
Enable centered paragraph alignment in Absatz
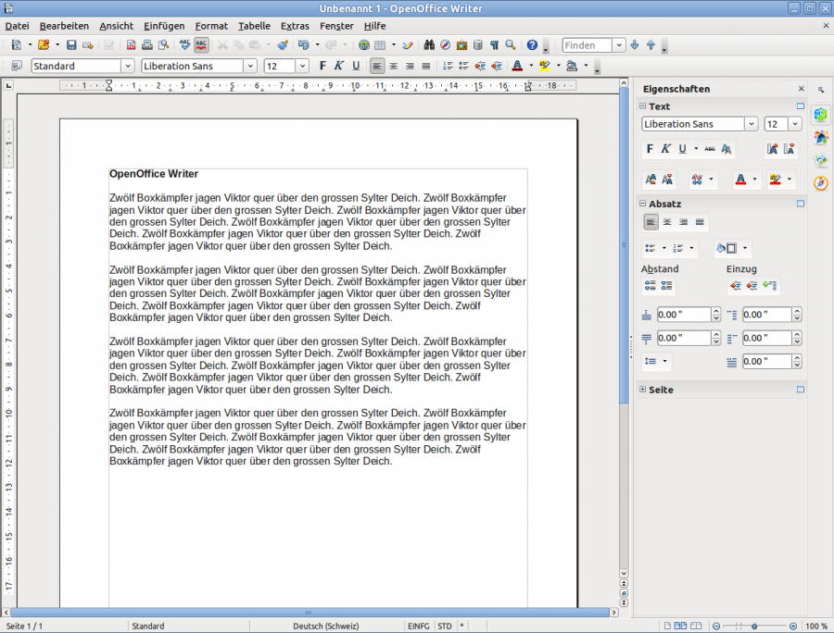point(665,222)
